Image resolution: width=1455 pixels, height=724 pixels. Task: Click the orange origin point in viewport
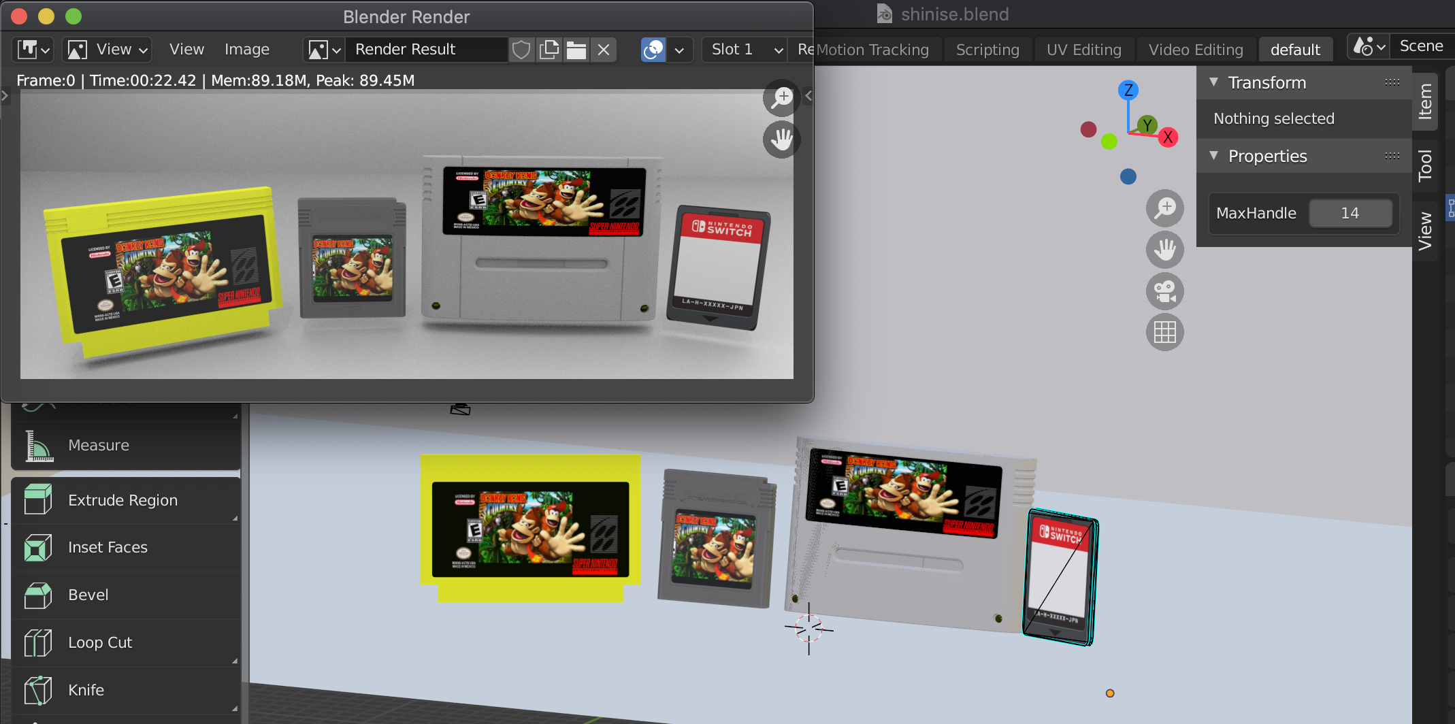click(1110, 693)
